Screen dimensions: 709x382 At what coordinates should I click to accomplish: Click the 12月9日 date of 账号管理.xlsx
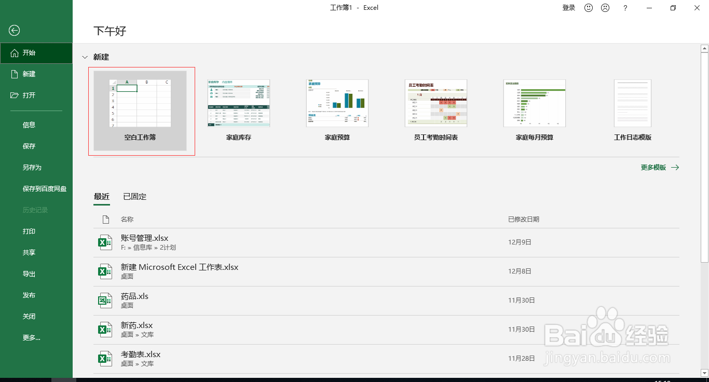click(520, 242)
